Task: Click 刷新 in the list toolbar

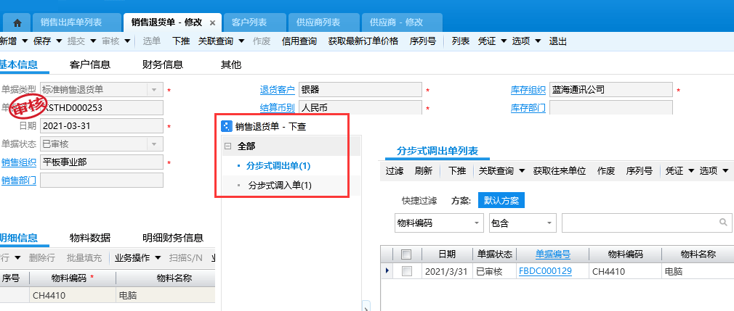Action: click(x=424, y=171)
